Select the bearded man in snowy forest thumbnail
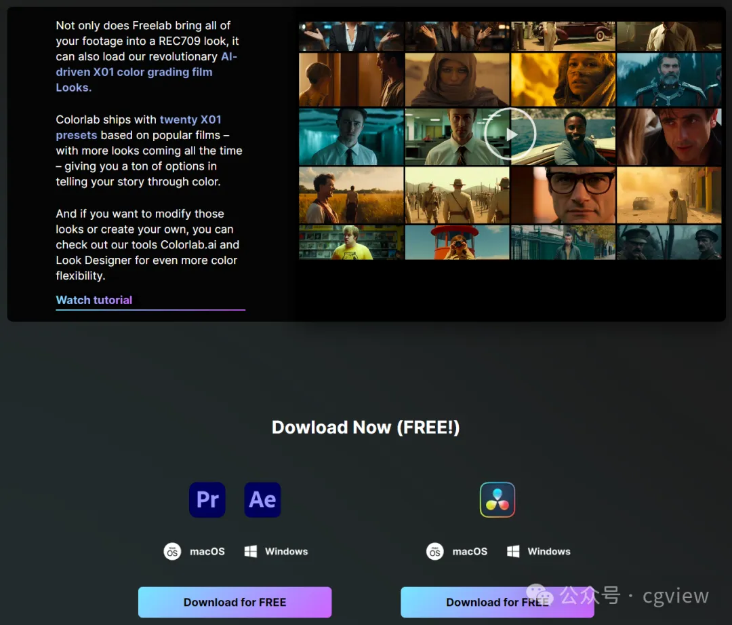The image size is (732, 625). pyautogui.click(x=669, y=79)
